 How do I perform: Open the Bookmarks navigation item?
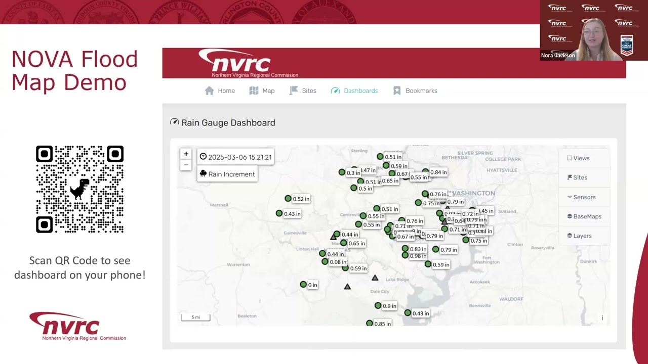[x=415, y=90]
